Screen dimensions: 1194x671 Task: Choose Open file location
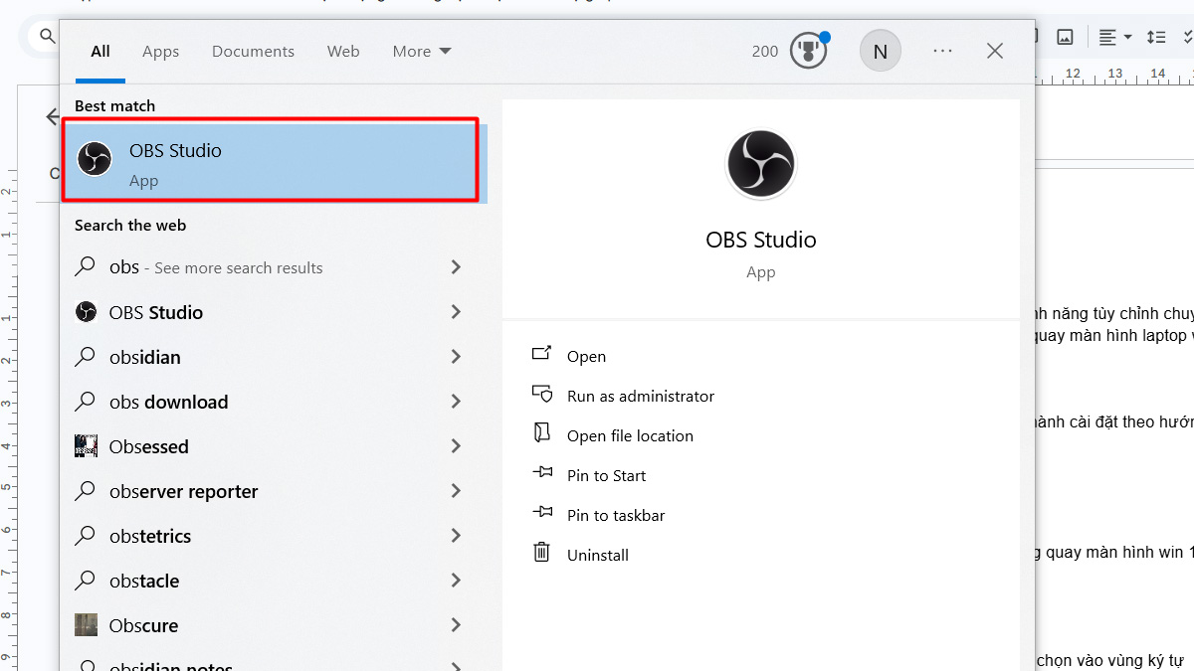pos(630,435)
